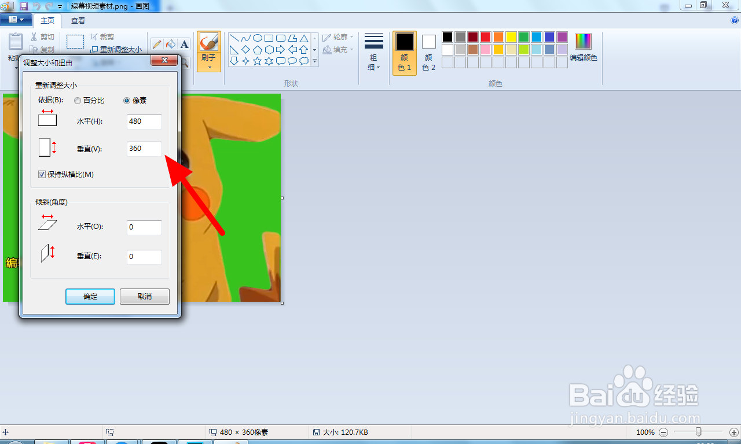
Task: Select the Pencil tool
Action: point(156,45)
